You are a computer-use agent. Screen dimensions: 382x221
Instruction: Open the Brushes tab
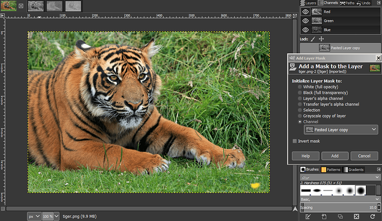point(309,169)
